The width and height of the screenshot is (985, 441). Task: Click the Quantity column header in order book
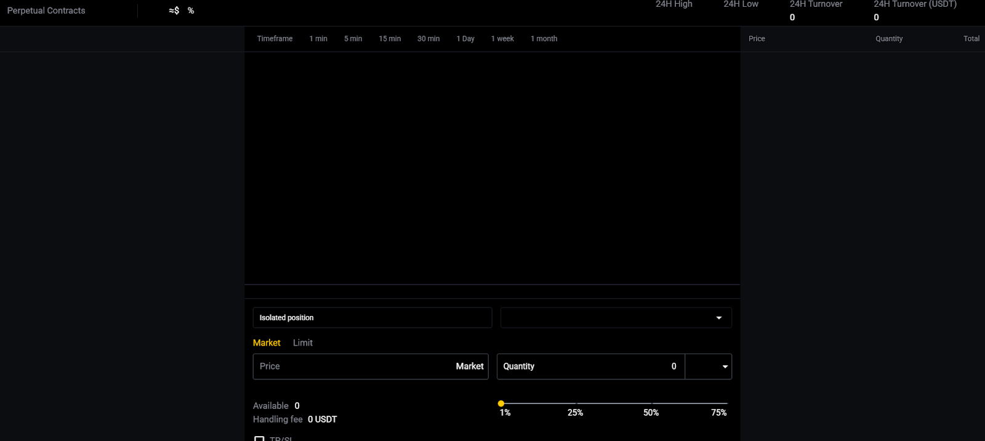(x=889, y=39)
